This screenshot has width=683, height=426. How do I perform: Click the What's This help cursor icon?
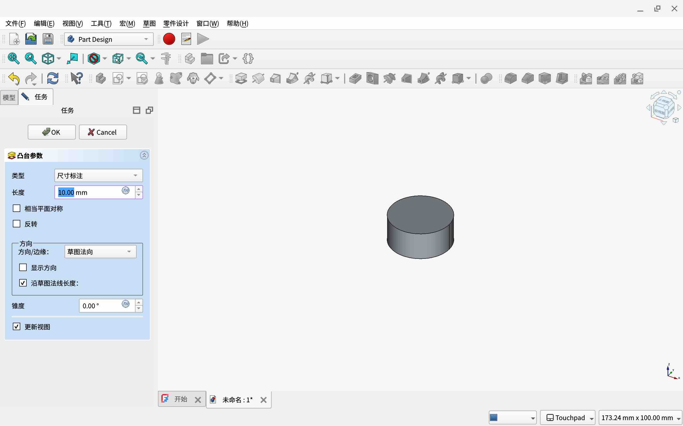coord(77,78)
